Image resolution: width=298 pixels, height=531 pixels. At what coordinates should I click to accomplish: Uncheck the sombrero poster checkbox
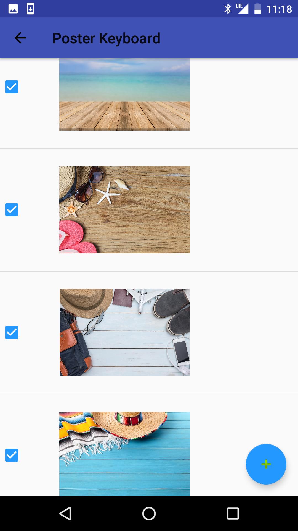coord(12,455)
